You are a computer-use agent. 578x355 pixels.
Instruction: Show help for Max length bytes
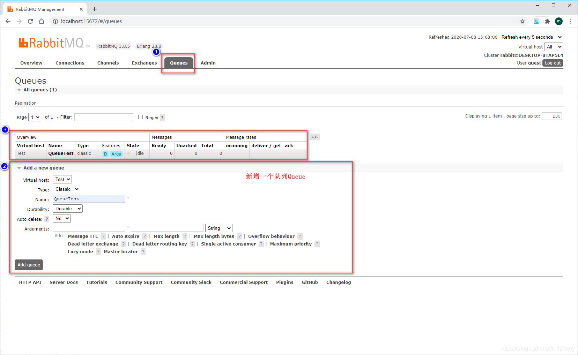239,236
